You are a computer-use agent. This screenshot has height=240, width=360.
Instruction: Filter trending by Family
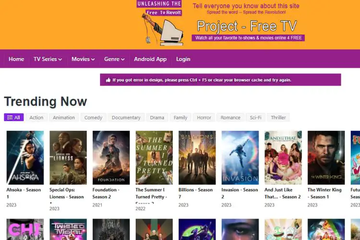pyautogui.click(x=180, y=117)
